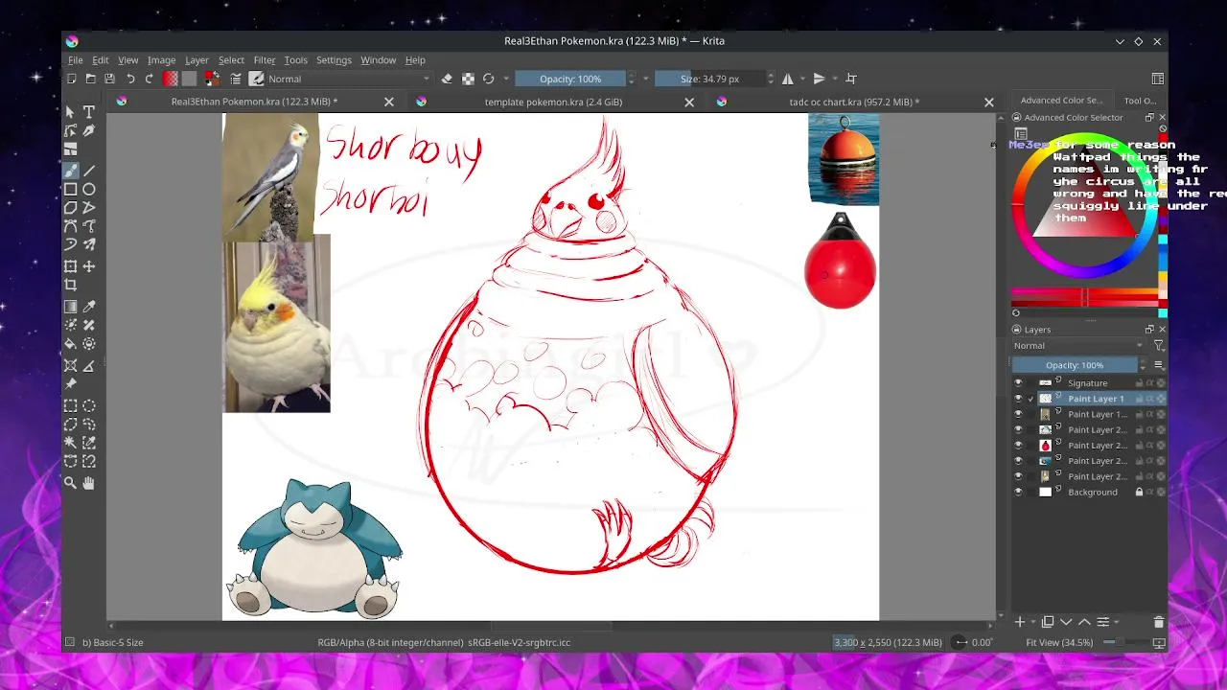Viewport: 1227px width, 690px height.
Task: Open brush blending mode Normal dropdown
Action: click(349, 79)
